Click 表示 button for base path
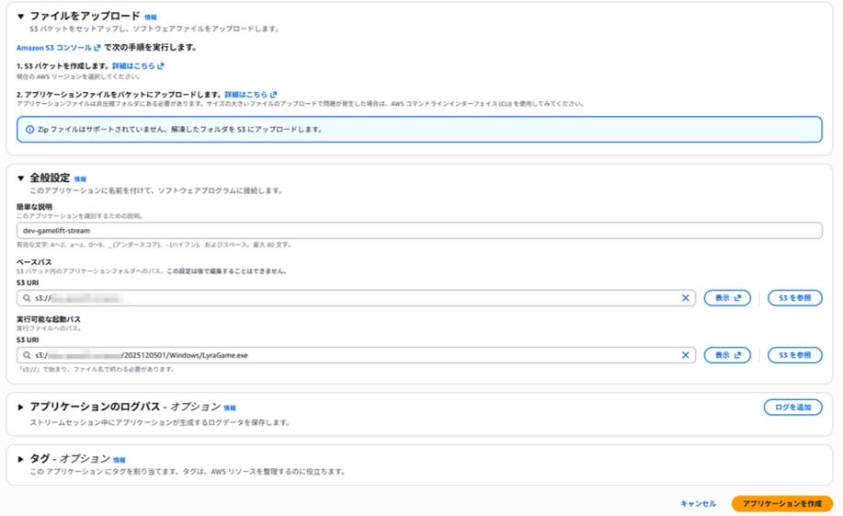843x516 pixels. point(727,298)
